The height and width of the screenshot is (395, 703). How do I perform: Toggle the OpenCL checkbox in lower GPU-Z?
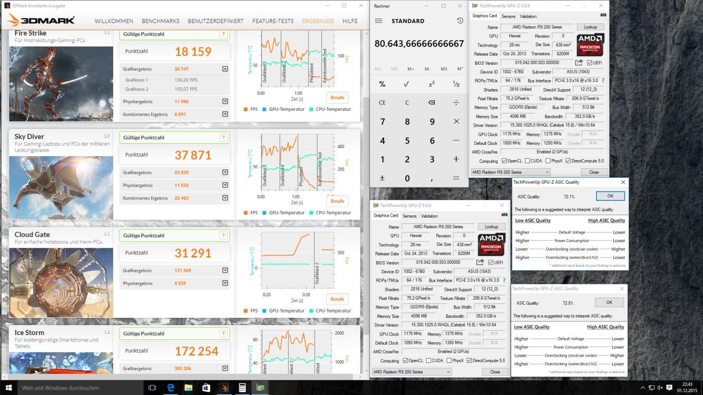pyautogui.click(x=405, y=360)
